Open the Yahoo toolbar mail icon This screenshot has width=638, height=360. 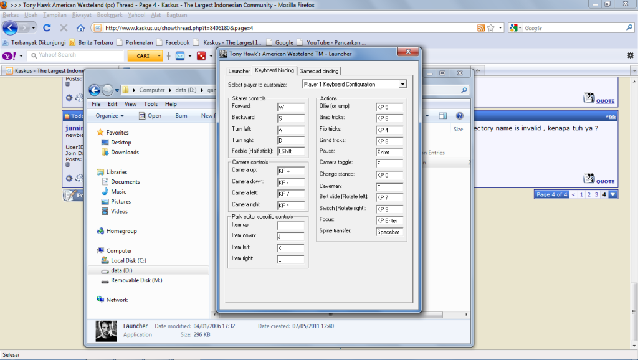[180, 55]
